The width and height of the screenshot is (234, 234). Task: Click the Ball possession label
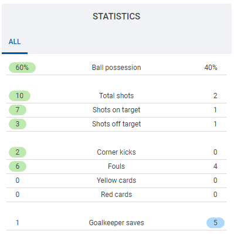pyautogui.click(x=117, y=68)
